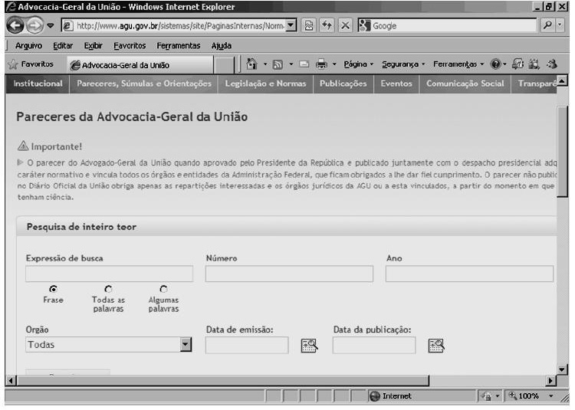Open the Ferramentas command bar menu
The width and height of the screenshot is (575, 410).
(458, 64)
